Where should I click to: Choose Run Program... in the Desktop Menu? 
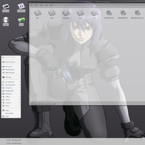pyautogui.click(x=11, y=62)
